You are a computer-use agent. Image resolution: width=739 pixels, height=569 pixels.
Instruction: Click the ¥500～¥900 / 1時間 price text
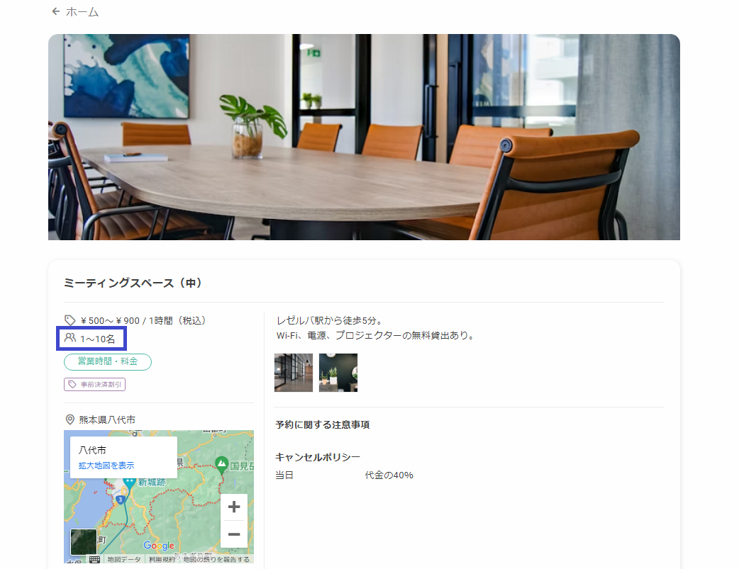point(143,321)
